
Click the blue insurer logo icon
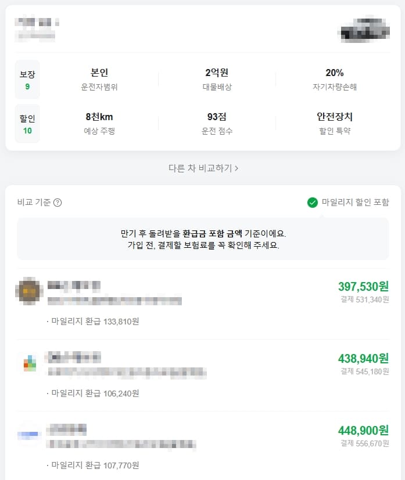click(x=29, y=432)
